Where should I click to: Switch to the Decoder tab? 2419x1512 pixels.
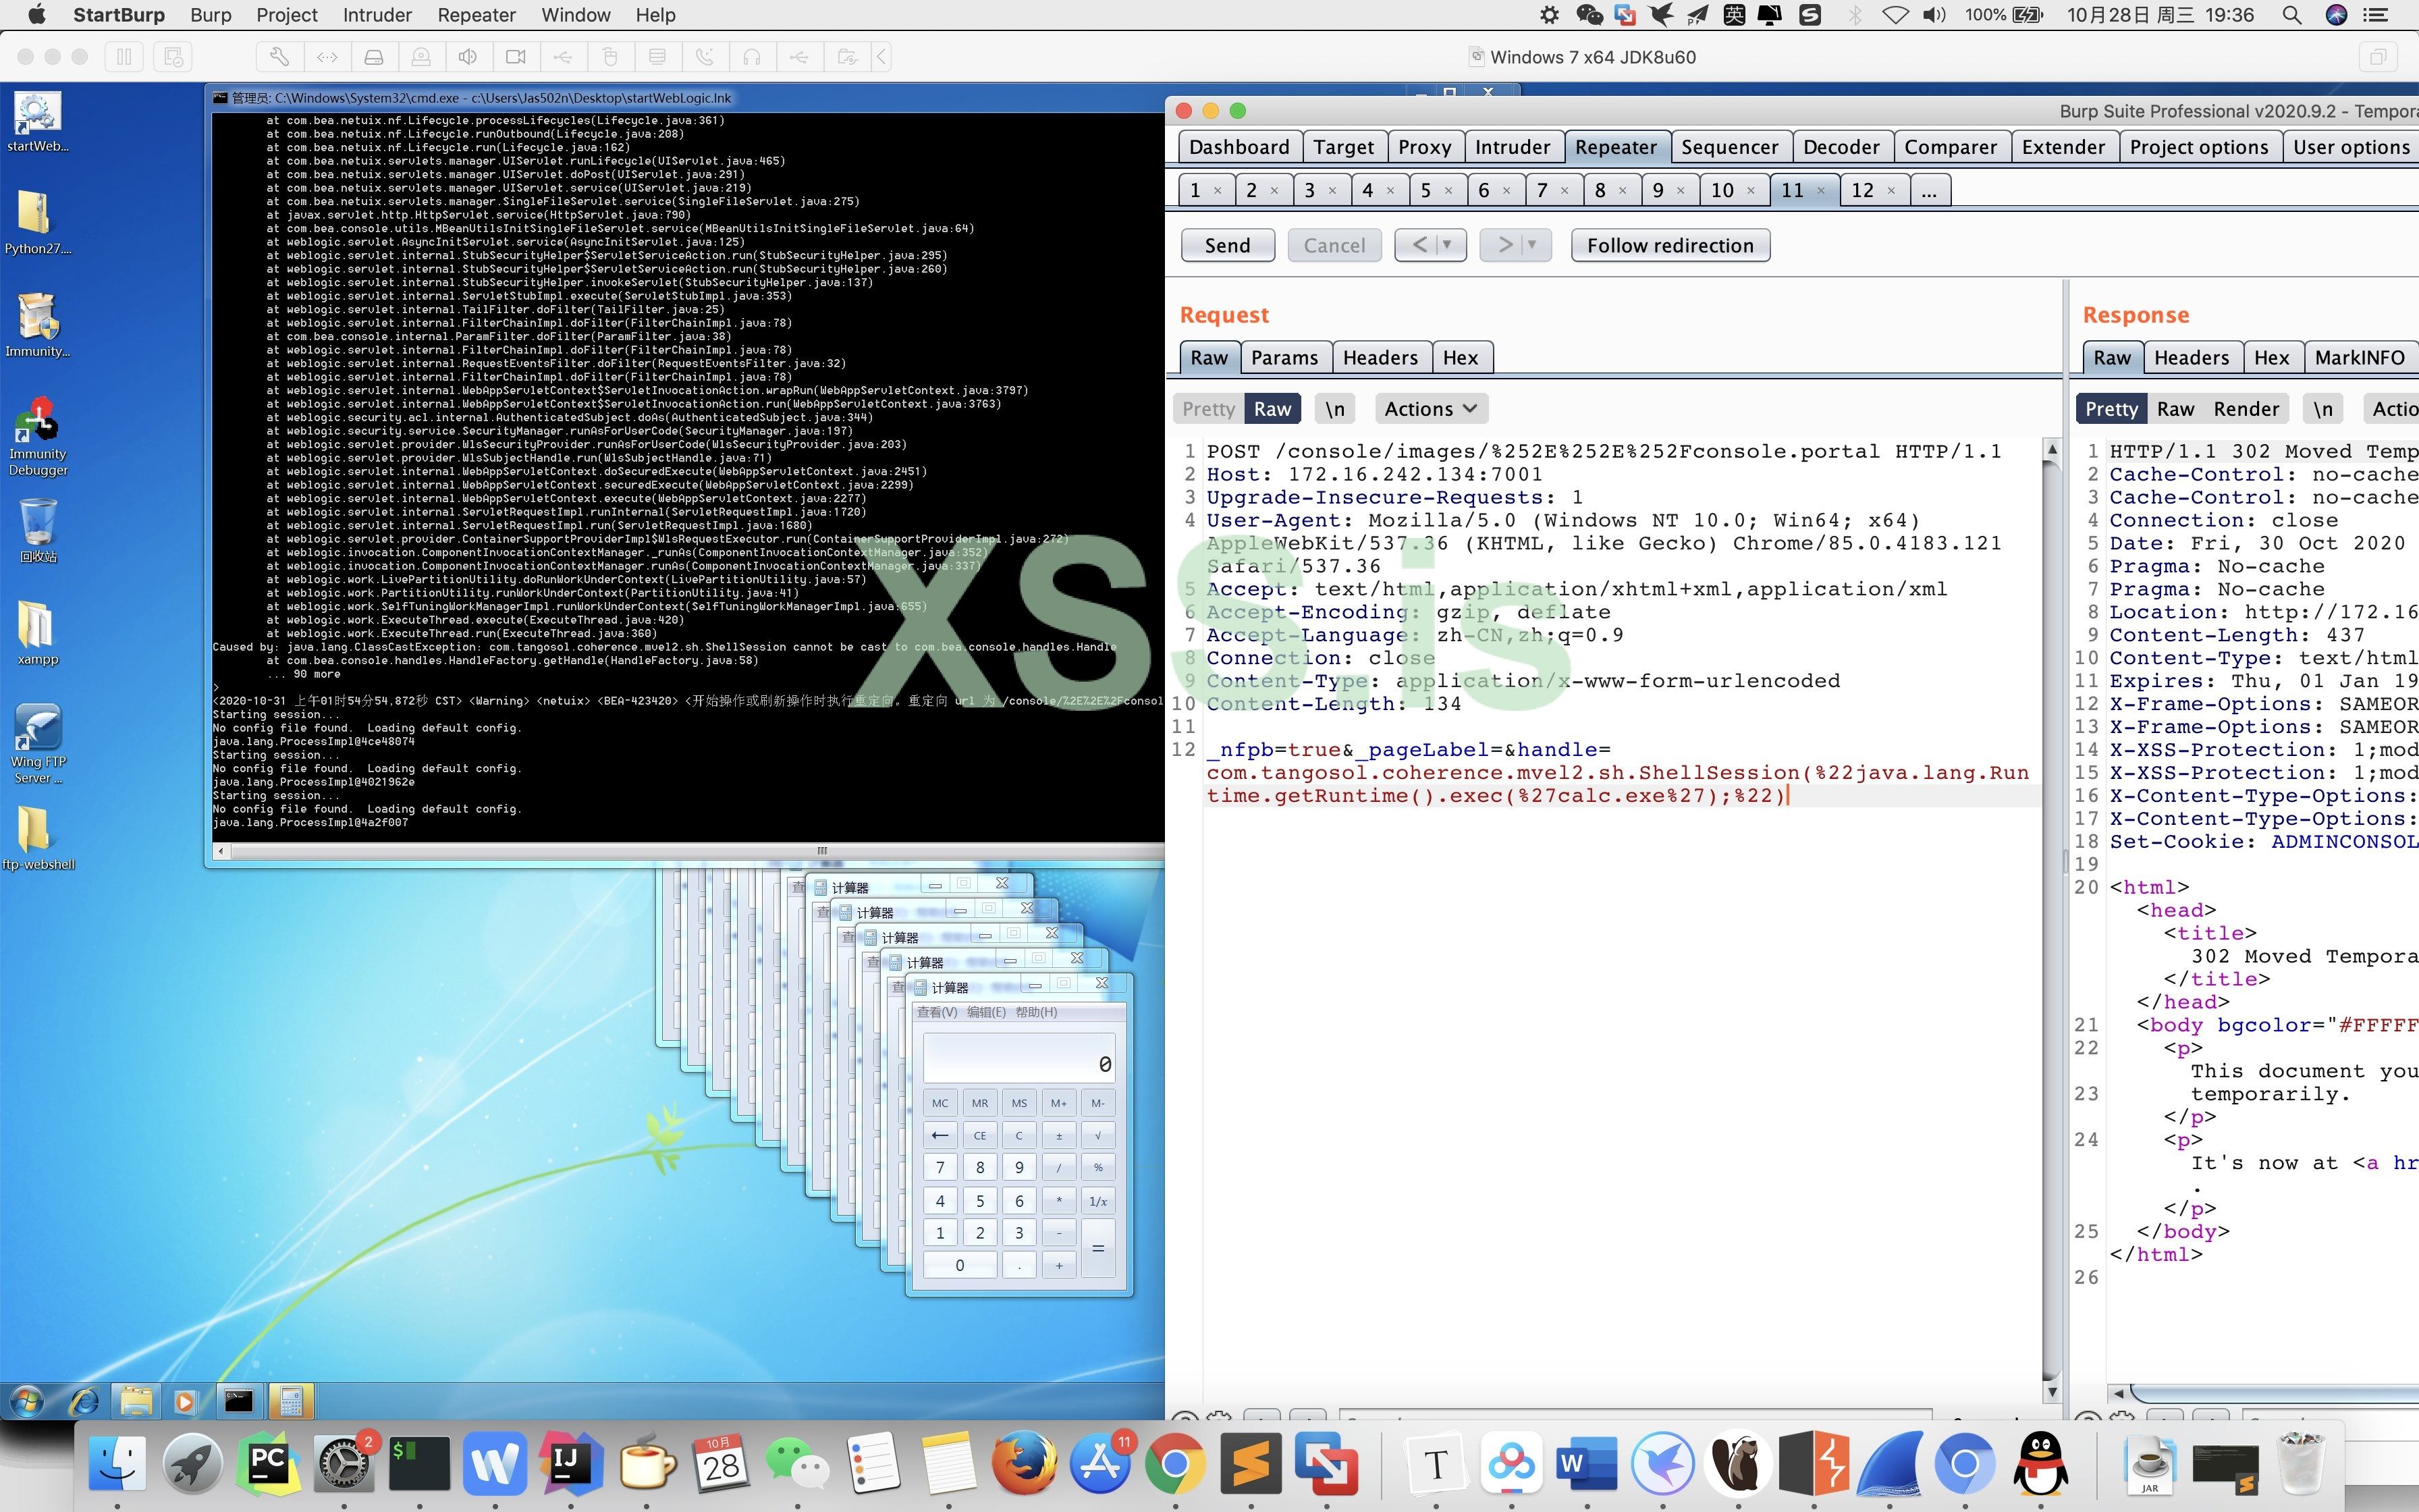click(x=1841, y=147)
